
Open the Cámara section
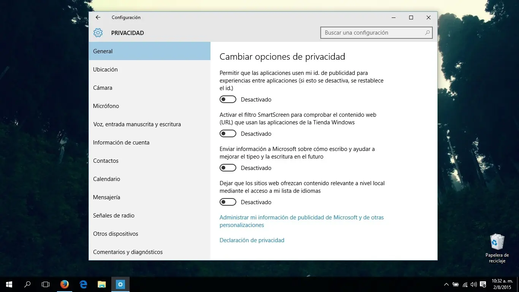(149, 87)
